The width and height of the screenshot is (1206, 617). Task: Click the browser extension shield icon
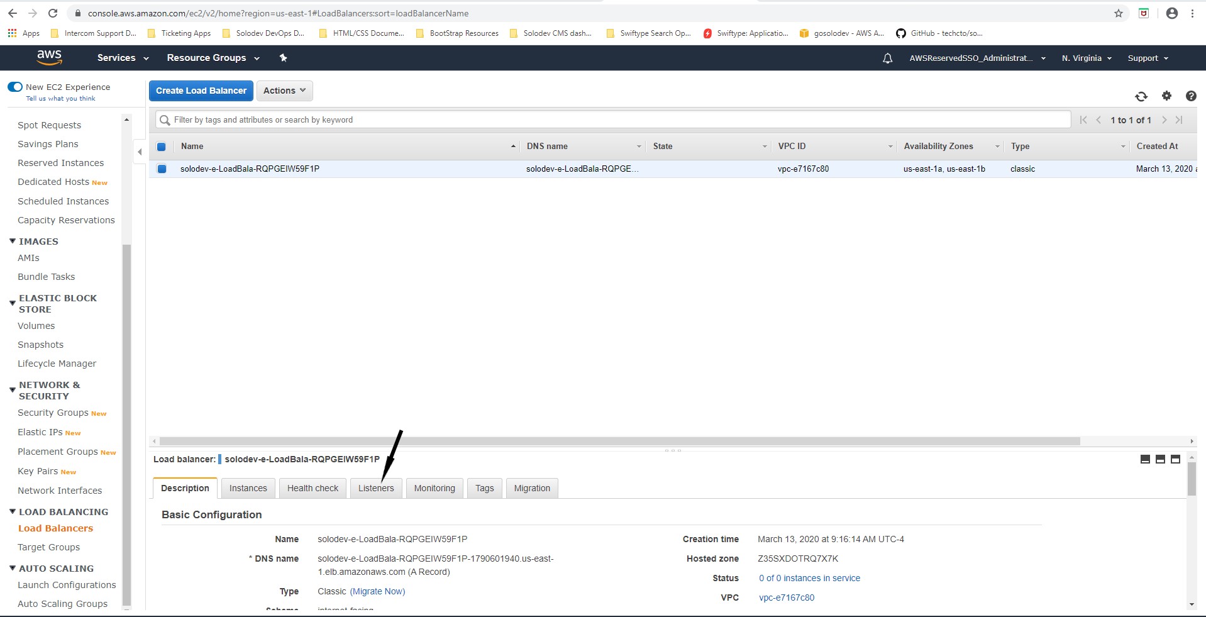(1144, 13)
